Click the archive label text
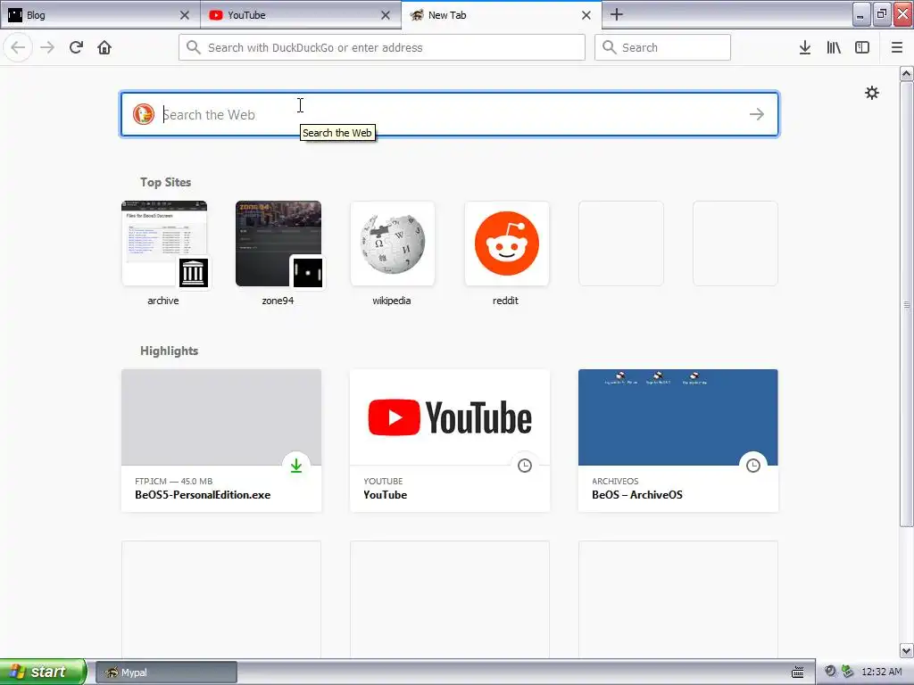Image resolution: width=914 pixels, height=685 pixels. (x=163, y=301)
